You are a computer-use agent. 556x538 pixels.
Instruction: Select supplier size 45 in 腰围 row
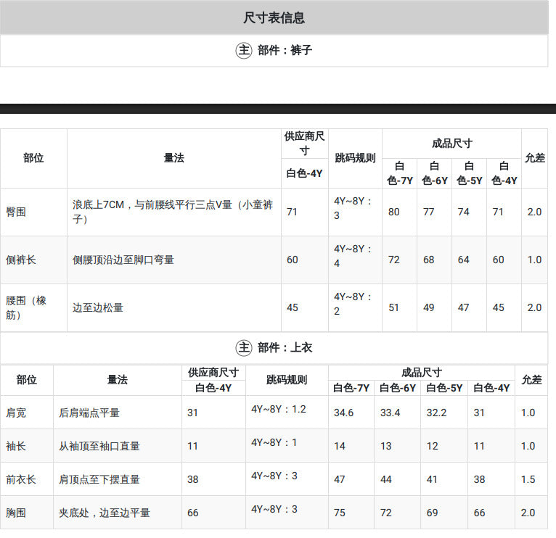(x=293, y=307)
